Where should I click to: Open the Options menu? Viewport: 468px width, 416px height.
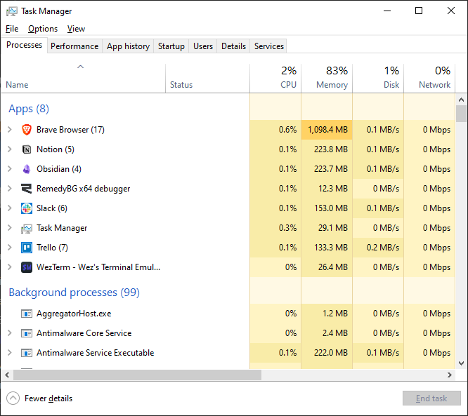tap(43, 29)
